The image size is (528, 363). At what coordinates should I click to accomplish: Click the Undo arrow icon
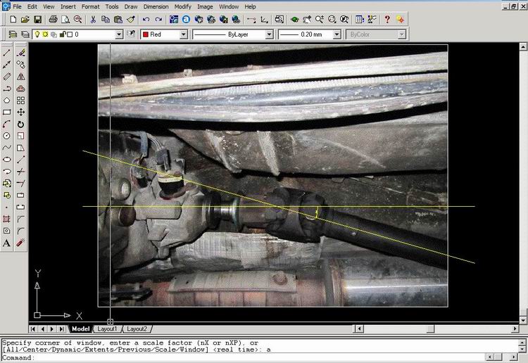point(144,20)
